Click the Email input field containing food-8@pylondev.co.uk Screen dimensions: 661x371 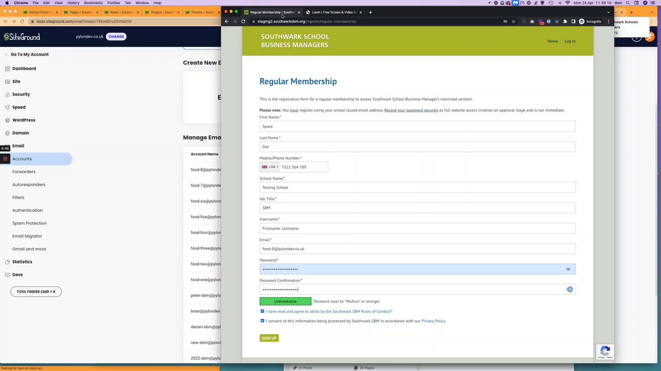[417, 249]
